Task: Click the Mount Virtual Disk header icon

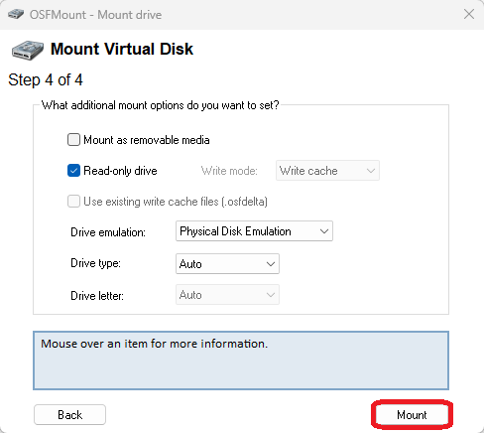Action: pos(28,50)
